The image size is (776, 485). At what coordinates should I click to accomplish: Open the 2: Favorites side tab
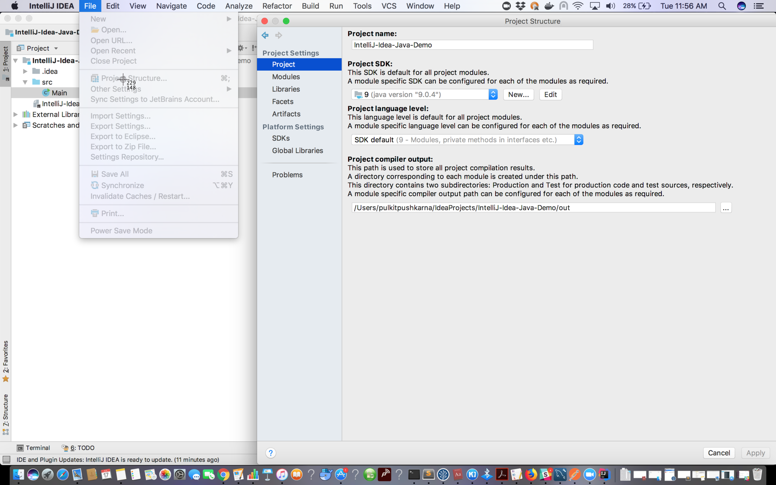(5, 361)
